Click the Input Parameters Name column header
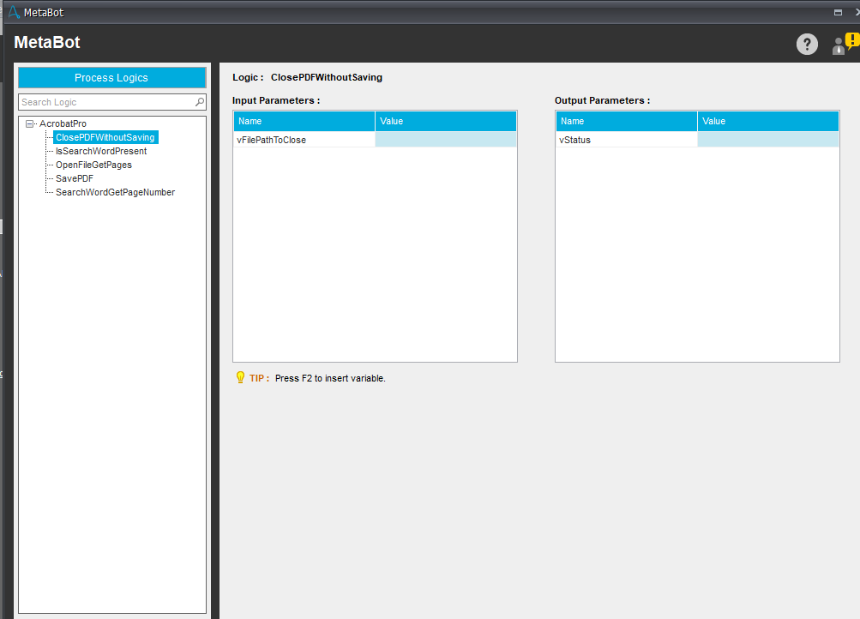Viewport: 860px width, 619px height. 304,121
